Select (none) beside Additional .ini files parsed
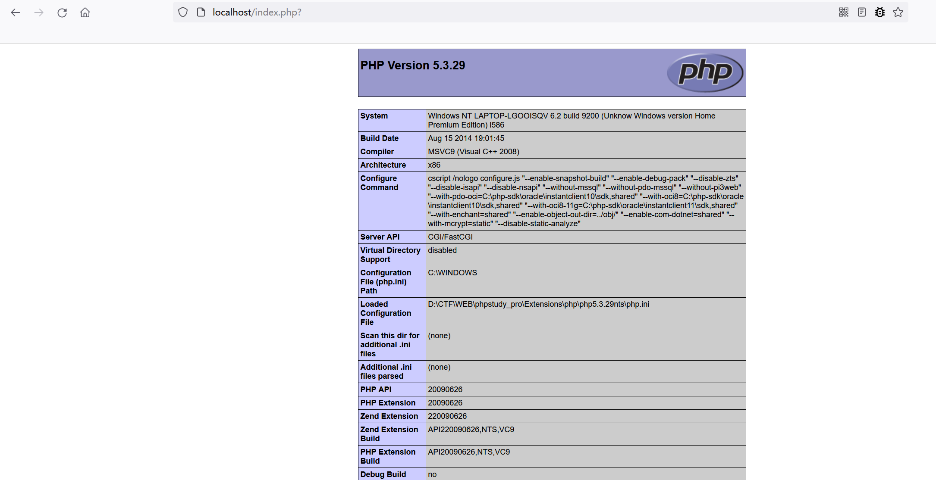 click(439, 367)
